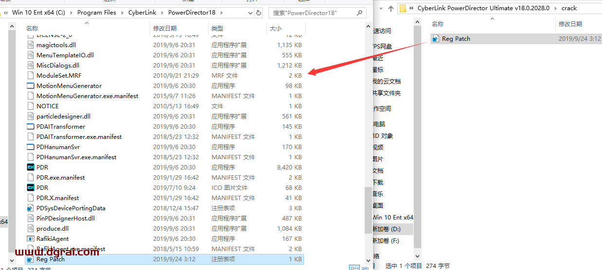Select the NOTICE file name
This screenshot has height=270, width=602.
click(x=48, y=106)
